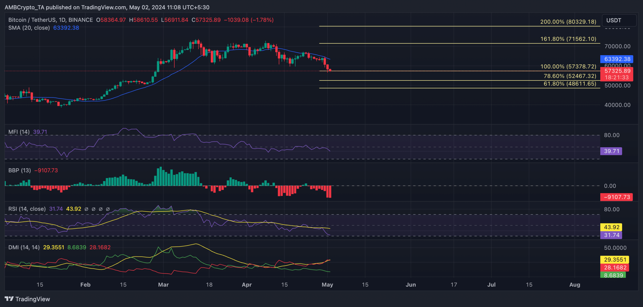Click the Jul label on time axis
The image size is (643, 307).
coord(491,285)
